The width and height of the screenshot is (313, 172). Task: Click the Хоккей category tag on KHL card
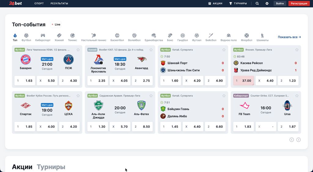tap(92, 50)
